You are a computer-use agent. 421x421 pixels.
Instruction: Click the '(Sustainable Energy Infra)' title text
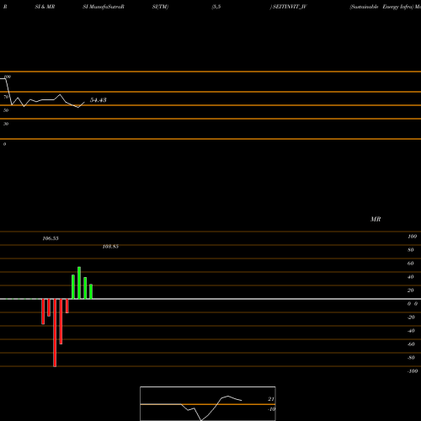click(x=381, y=7)
